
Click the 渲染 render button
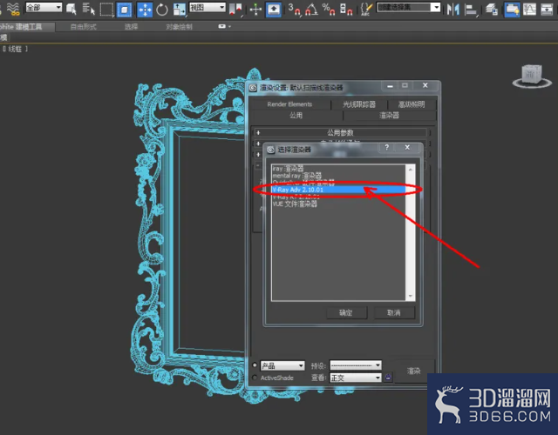click(414, 371)
